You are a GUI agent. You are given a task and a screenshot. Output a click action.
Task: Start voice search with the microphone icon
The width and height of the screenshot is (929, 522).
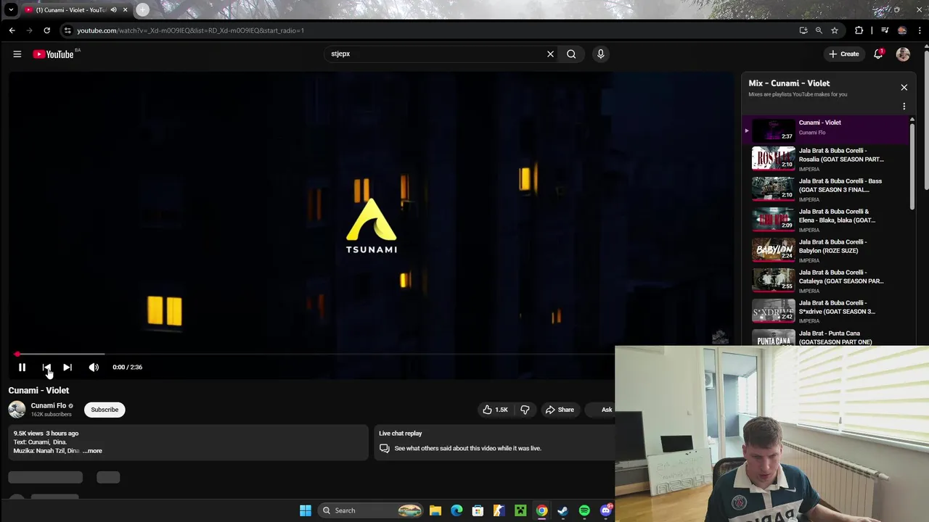[600, 54]
